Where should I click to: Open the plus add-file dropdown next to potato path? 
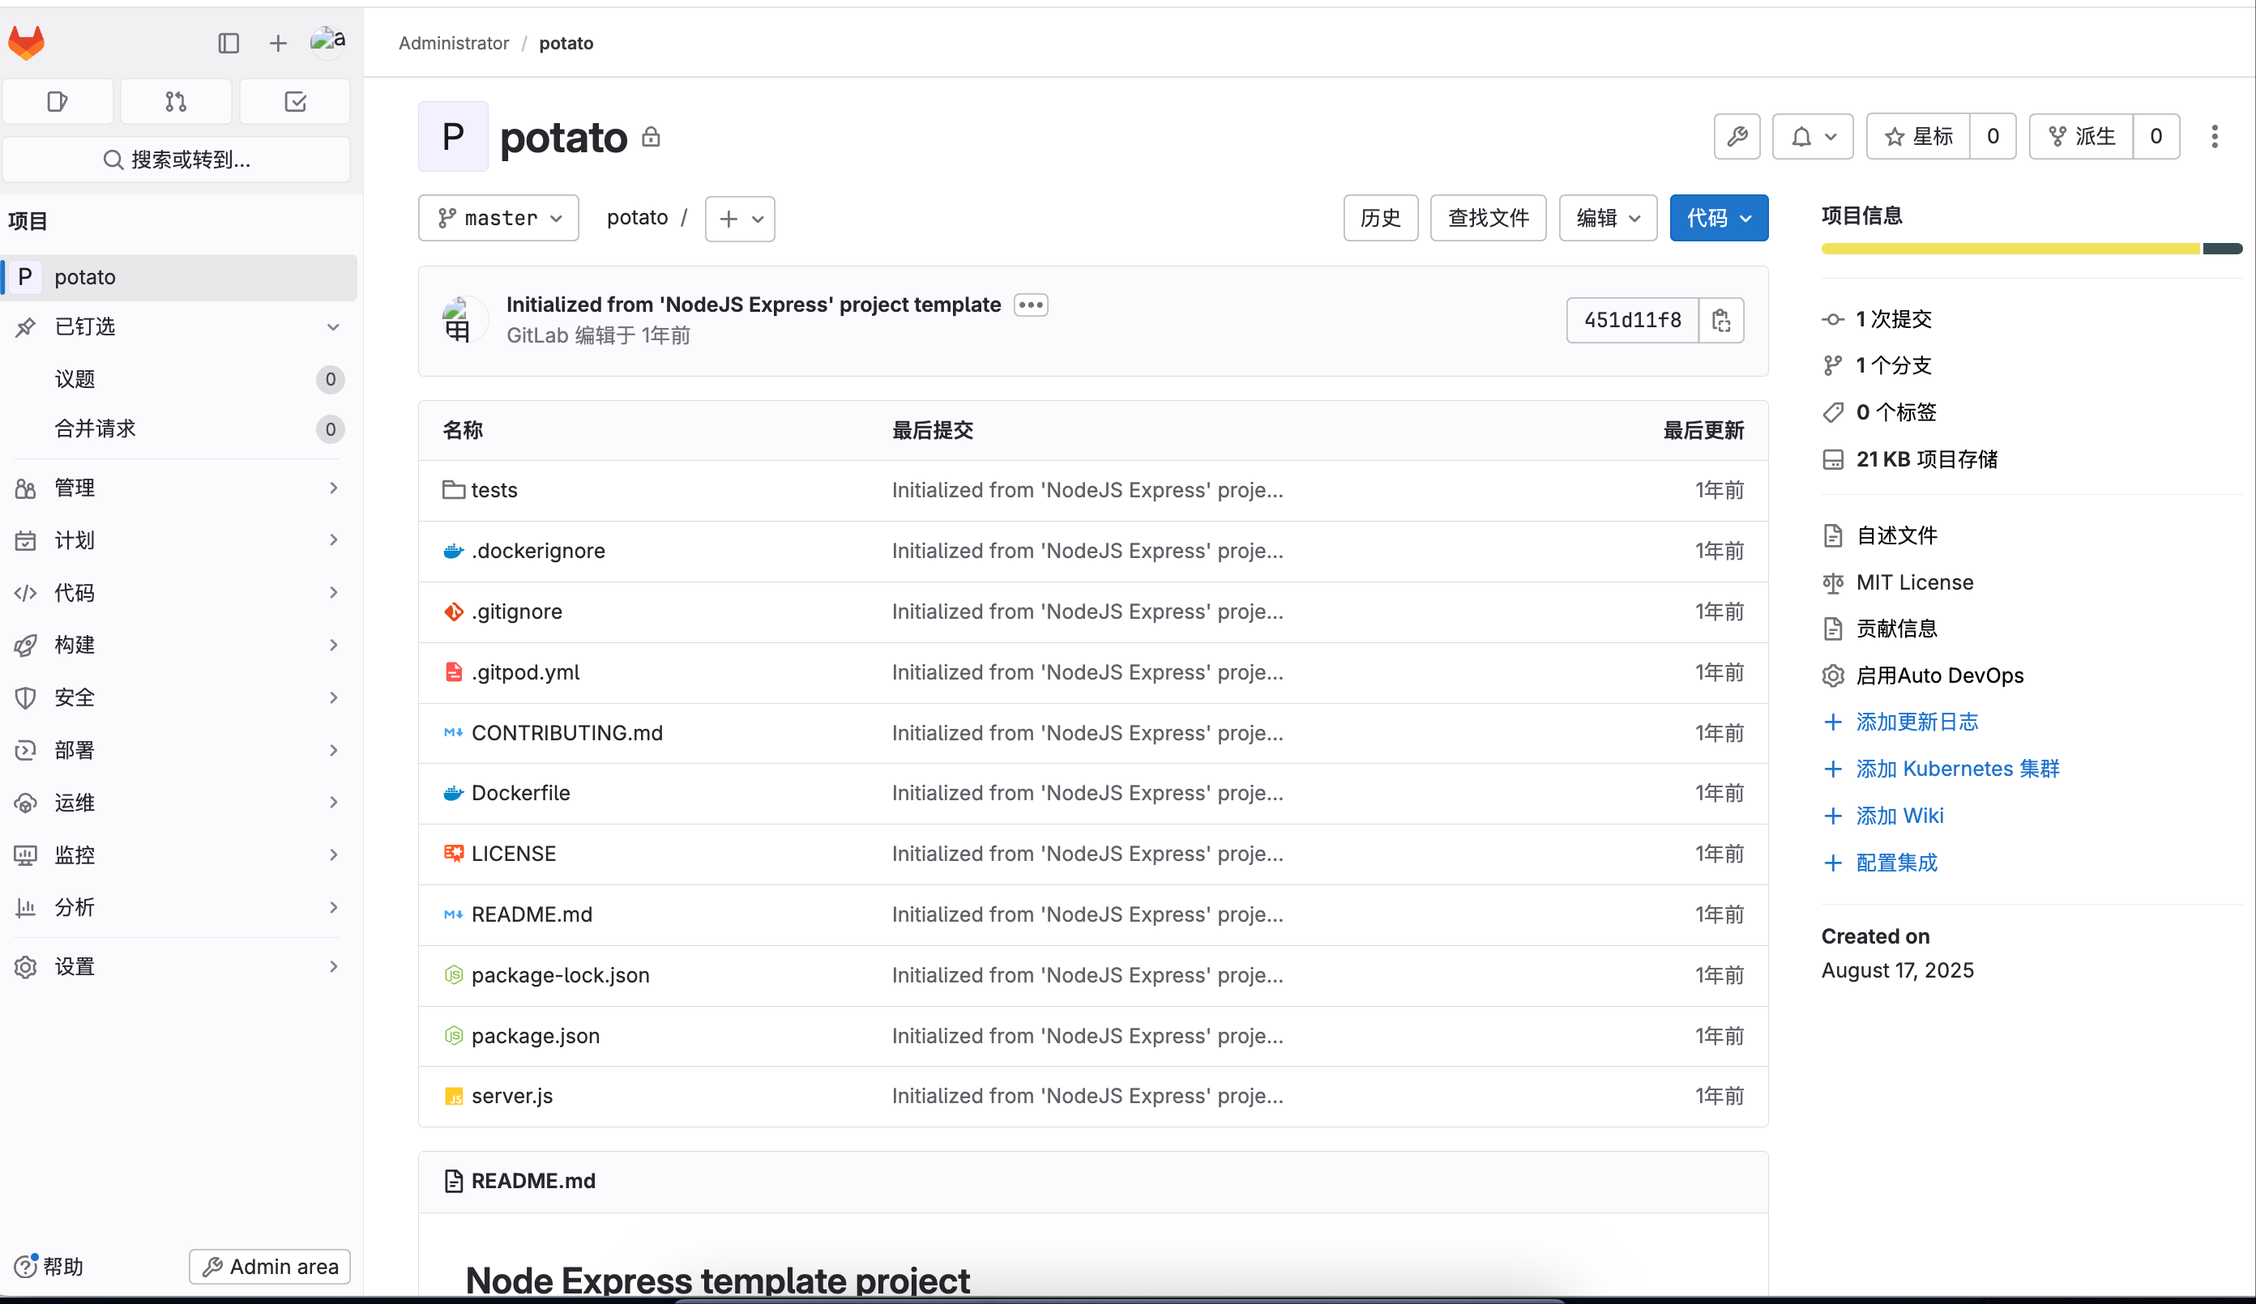(x=740, y=219)
